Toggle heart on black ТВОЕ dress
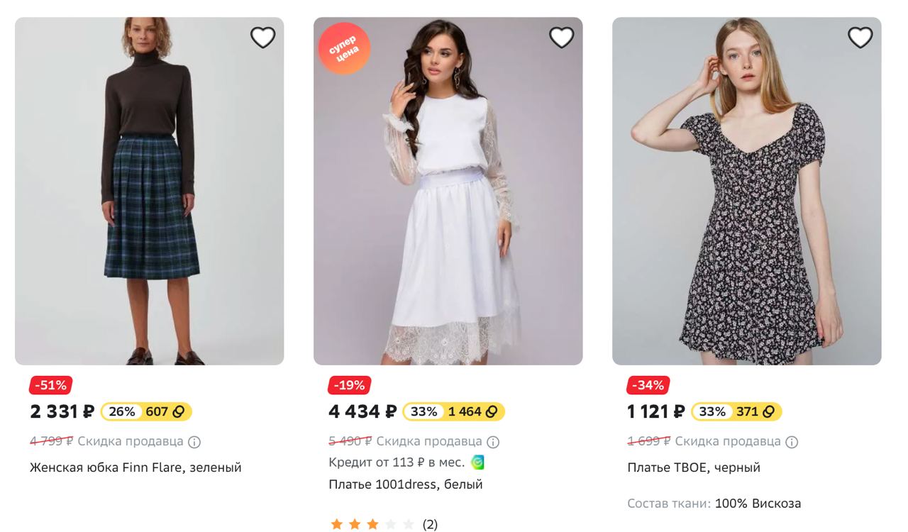Screen dimensions: 908x532 pos(860,38)
